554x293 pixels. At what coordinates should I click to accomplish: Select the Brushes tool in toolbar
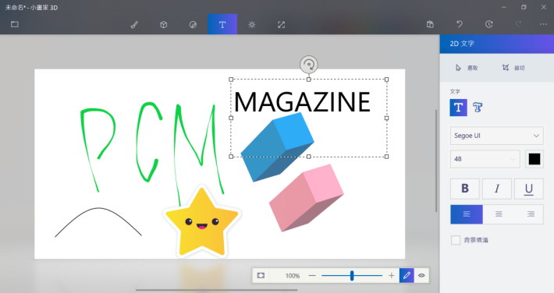tap(134, 25)
